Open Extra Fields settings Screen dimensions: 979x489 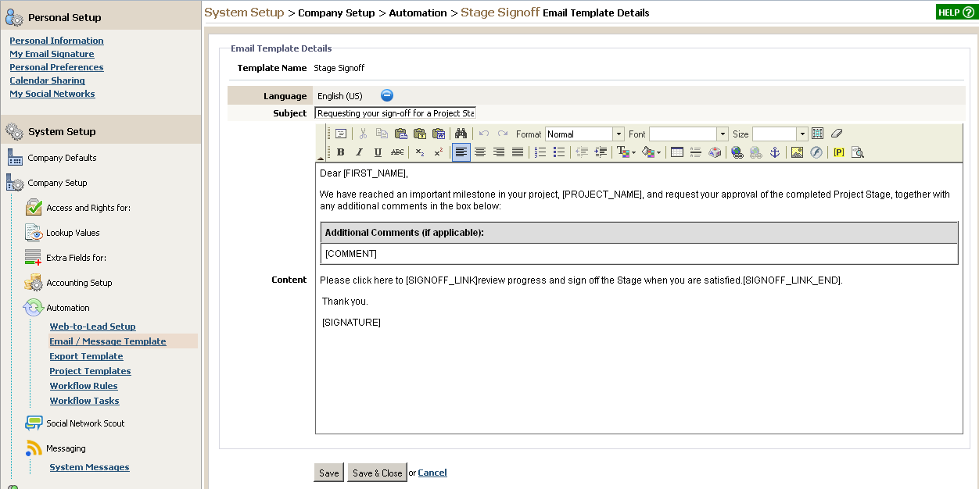76,258
